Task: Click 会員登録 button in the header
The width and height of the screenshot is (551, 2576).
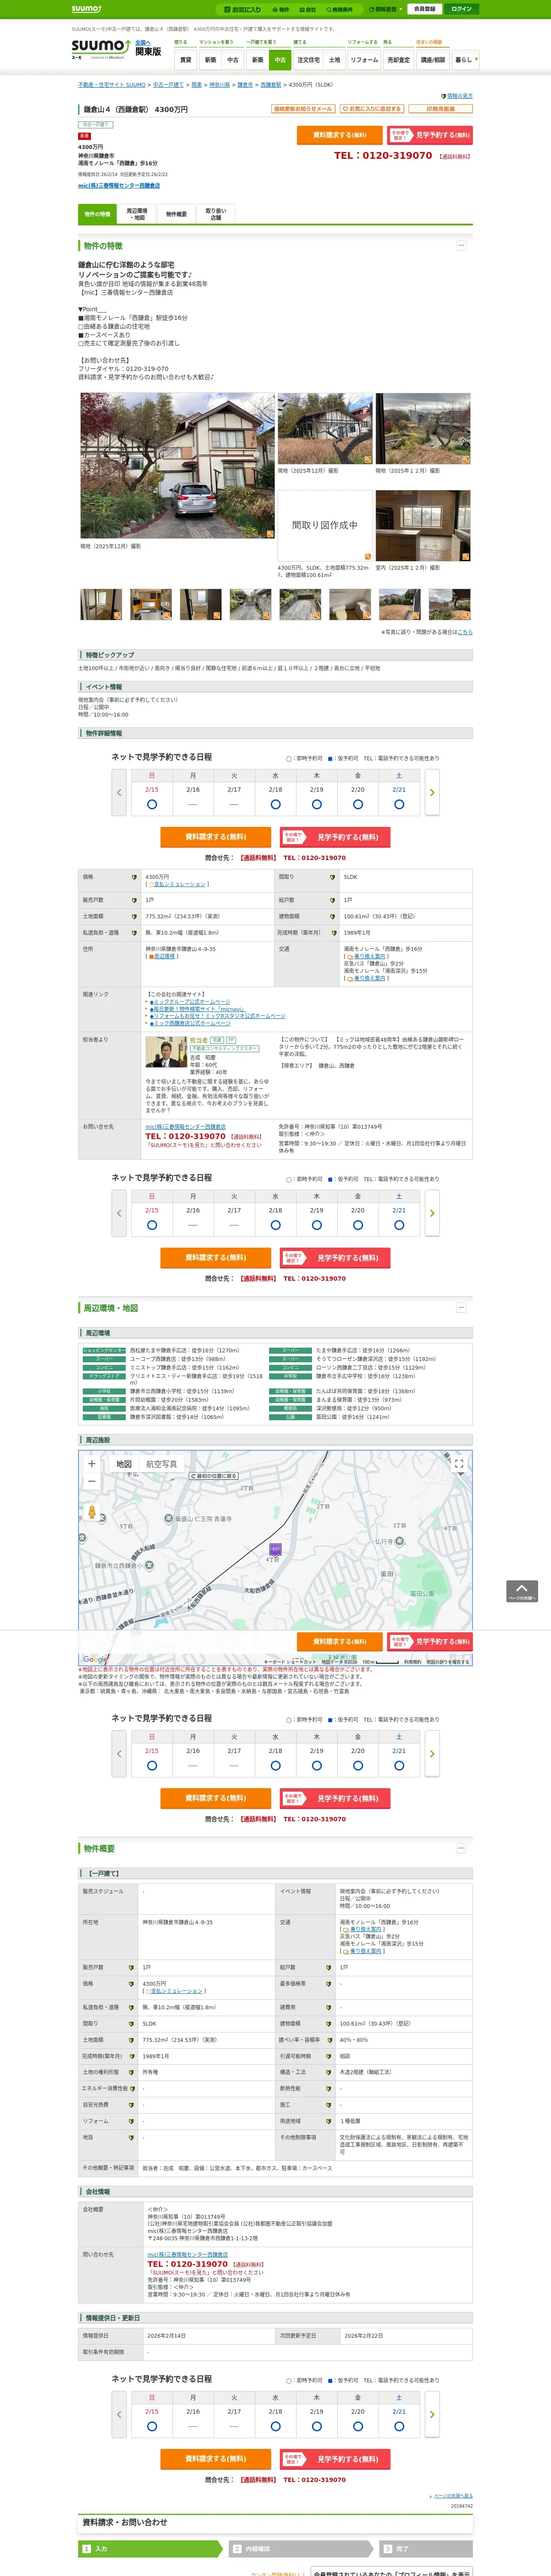Action: (424, 9)
